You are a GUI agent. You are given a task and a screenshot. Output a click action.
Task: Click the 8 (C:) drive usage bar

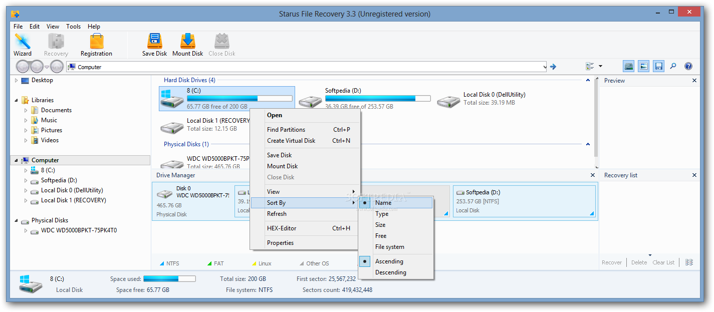(240, 99)
